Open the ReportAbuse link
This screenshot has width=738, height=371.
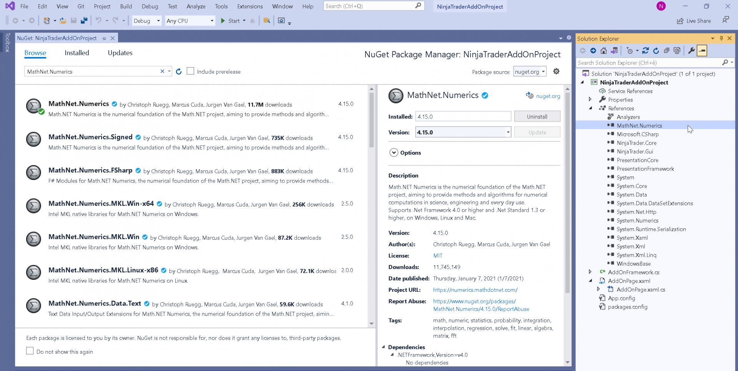tap(481, 305)
